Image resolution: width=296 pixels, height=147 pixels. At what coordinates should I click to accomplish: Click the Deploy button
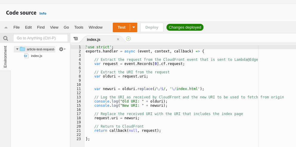(152, 27)
